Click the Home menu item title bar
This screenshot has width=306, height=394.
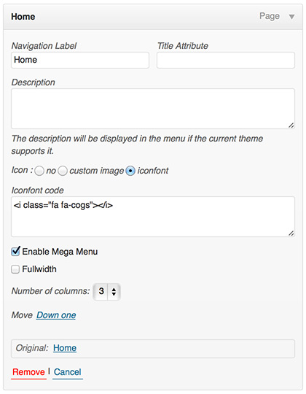(x=153, y=17)
